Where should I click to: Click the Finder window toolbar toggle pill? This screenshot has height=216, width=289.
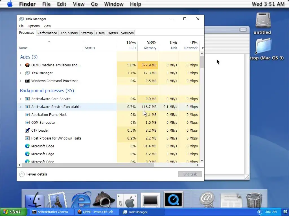tap(243, 30)
